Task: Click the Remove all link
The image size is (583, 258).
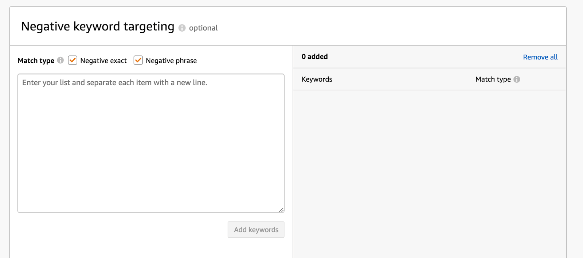Action: [x=540, y=57]
